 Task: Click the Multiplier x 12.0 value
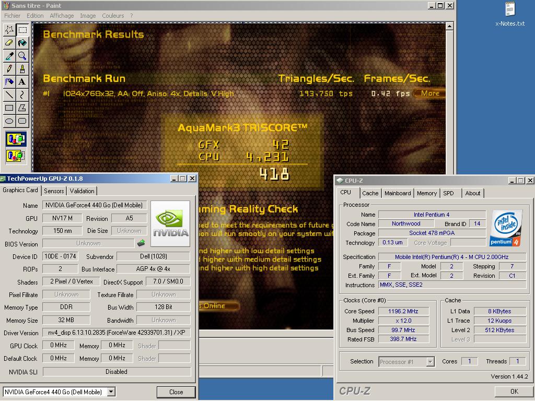(403, 321)
